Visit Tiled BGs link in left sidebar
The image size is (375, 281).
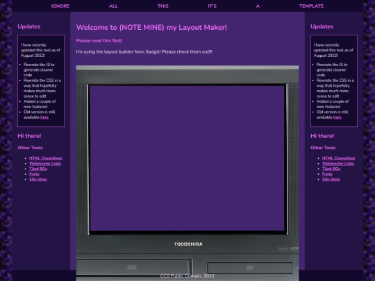[x=38, y=169]
